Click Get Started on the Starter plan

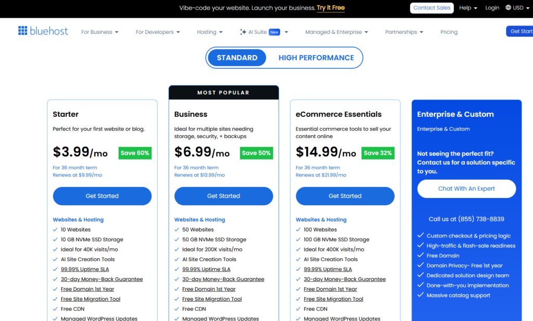coord(102,196)
